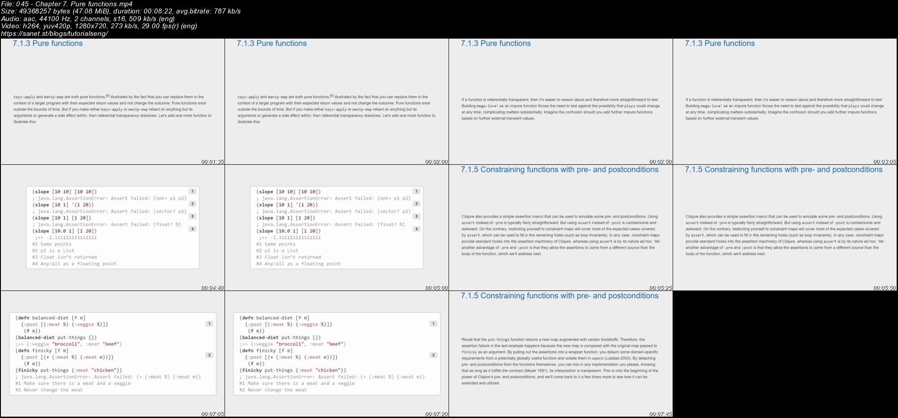Screen dimensions: 898x418
Task: Click '7.1.3 Pure functions' heading in 00:03:05 frame
Action: click(x=720, y=44)
